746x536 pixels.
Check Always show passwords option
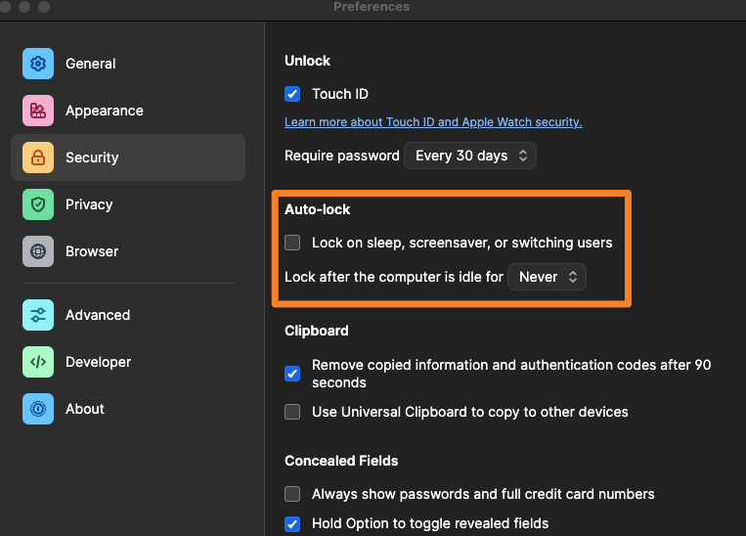292,494
